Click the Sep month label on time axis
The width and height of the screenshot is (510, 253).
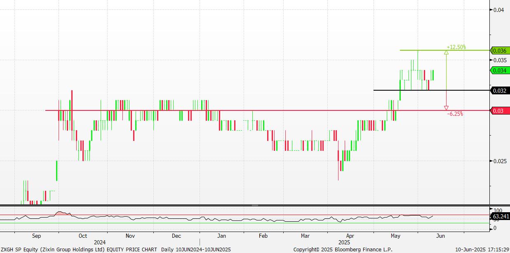(x=36, y=236)
